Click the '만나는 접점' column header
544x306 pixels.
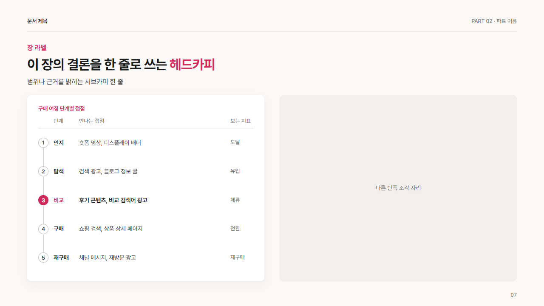coord(91,121)
